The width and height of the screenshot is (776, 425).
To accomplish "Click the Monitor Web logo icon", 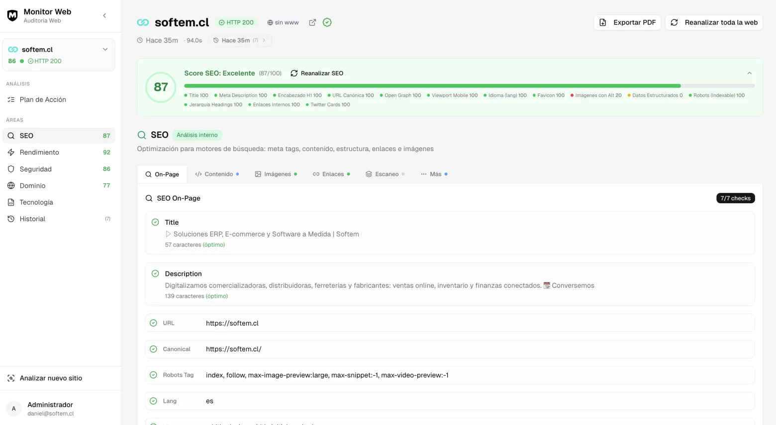I will (12, 15).
